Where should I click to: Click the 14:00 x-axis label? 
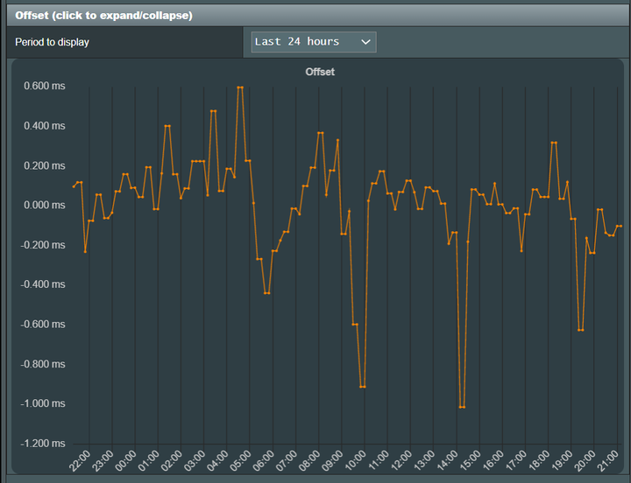[448, 460]
